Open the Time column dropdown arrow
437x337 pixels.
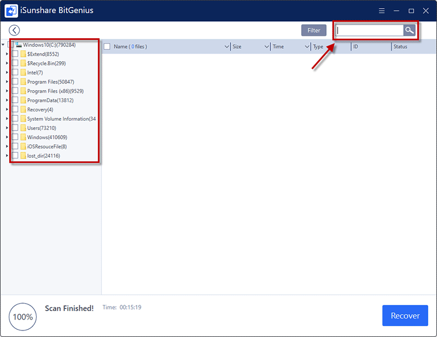[307, 46]
